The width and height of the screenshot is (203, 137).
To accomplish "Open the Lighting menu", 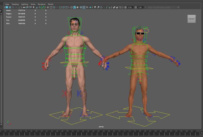I will pyautogui.click(x=25, y=4).
